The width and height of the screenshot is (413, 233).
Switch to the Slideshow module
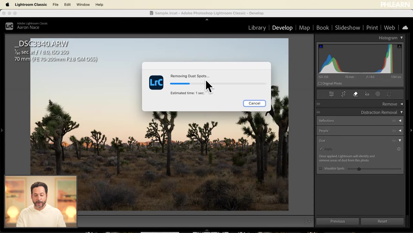[348, 28]
